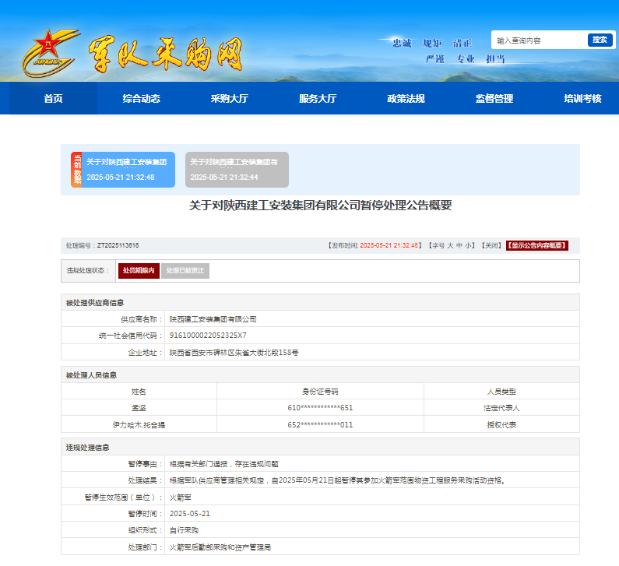Viewport: 619px width, 566px height.
Task: Set font size to 中
Action: tap(459, 245)
